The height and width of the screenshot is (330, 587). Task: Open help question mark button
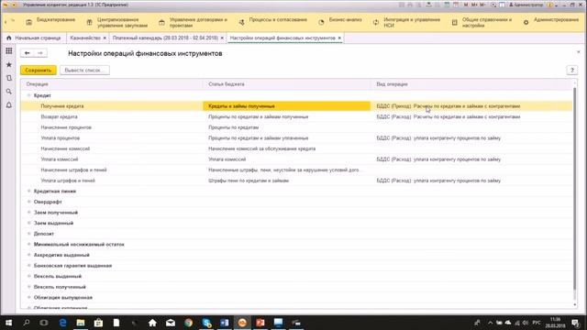pos(572,70)
